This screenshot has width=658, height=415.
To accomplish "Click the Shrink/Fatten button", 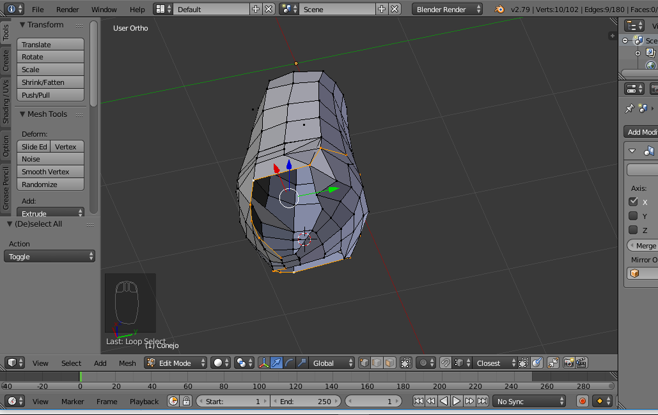I will pos(51,82).
